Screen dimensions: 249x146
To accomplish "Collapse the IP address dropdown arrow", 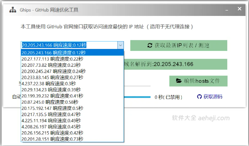I will [x=120, y=45].
